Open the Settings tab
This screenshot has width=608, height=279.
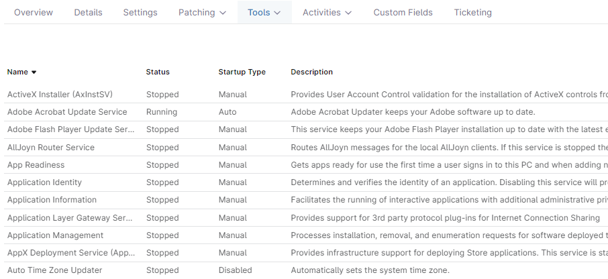(140, 13)
